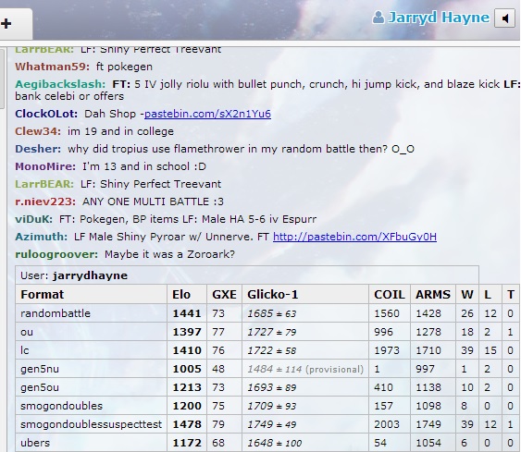This screenshot has height=452, width=521.
Task: Open Jarryd Hayne username menu
Action: 439,18
